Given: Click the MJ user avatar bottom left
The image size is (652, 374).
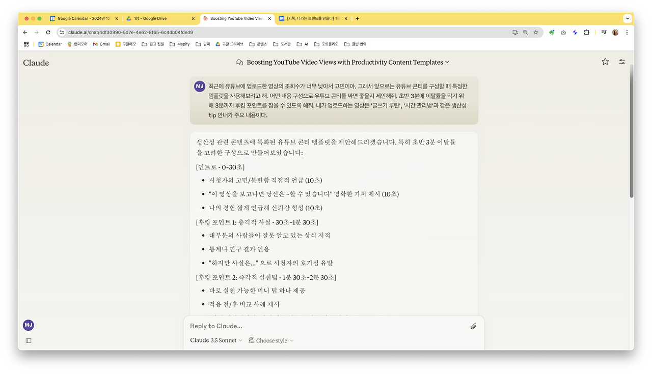Looking at the screenshot, I should [28, 325].
